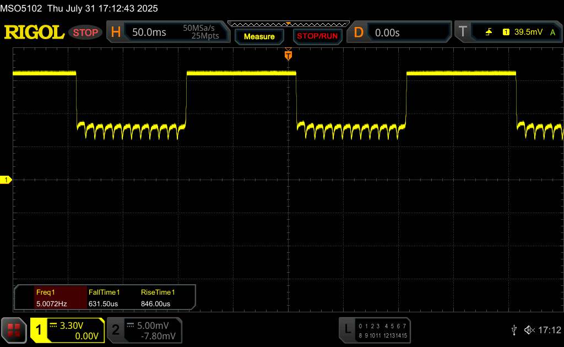This screenshot has width=564, height=347.
Task: Click the orange trigger position T marker
Action: tap(288, 56)
